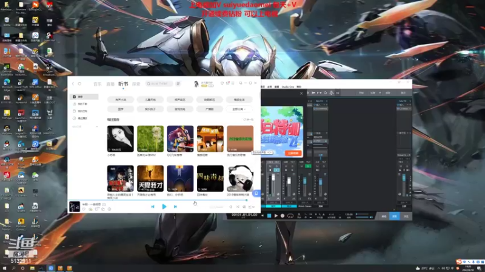Adjust first channel volume fader
The image size is (485, 272).
pyautogui.click(x=273, y=178)
